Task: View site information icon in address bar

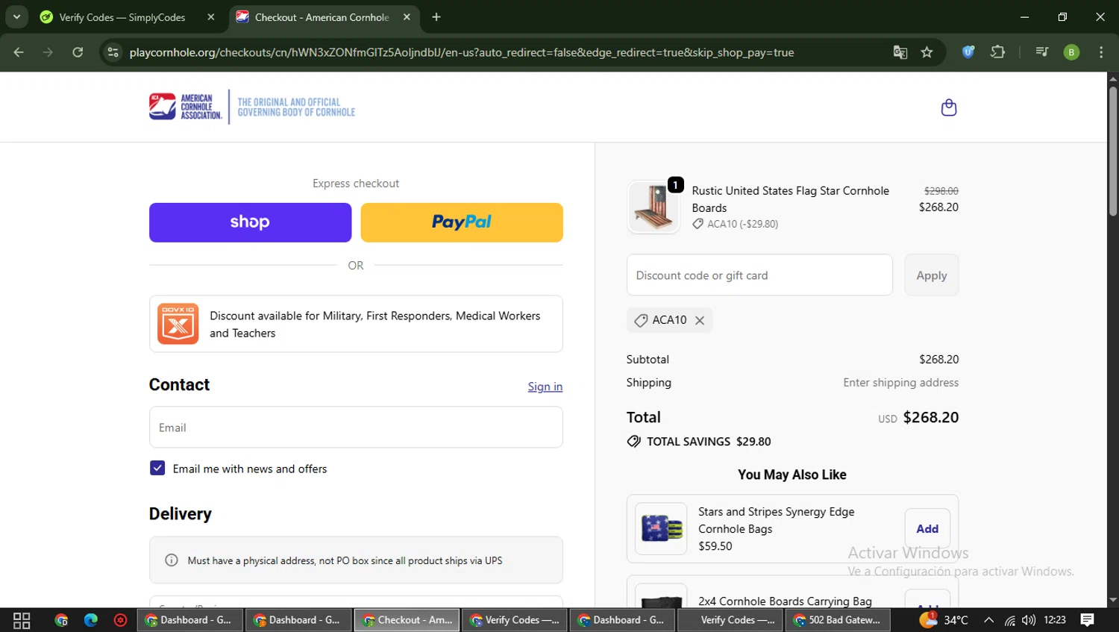Action: point(113,52)
